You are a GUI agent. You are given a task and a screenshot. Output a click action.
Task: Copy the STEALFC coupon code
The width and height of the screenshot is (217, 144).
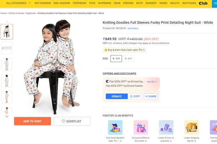click(135, 96)
